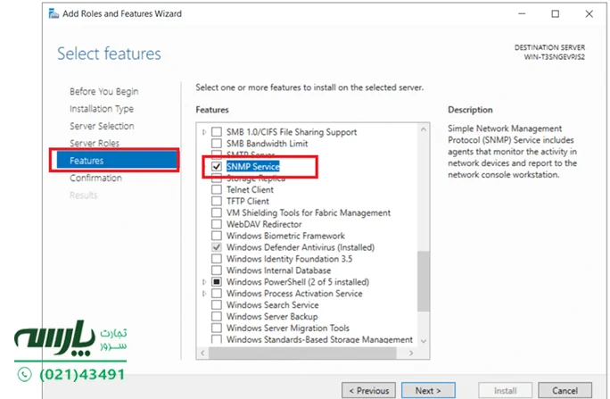Cancel the wizard
The height and width of the screenshot is (399, 610).
pos(565,390)
